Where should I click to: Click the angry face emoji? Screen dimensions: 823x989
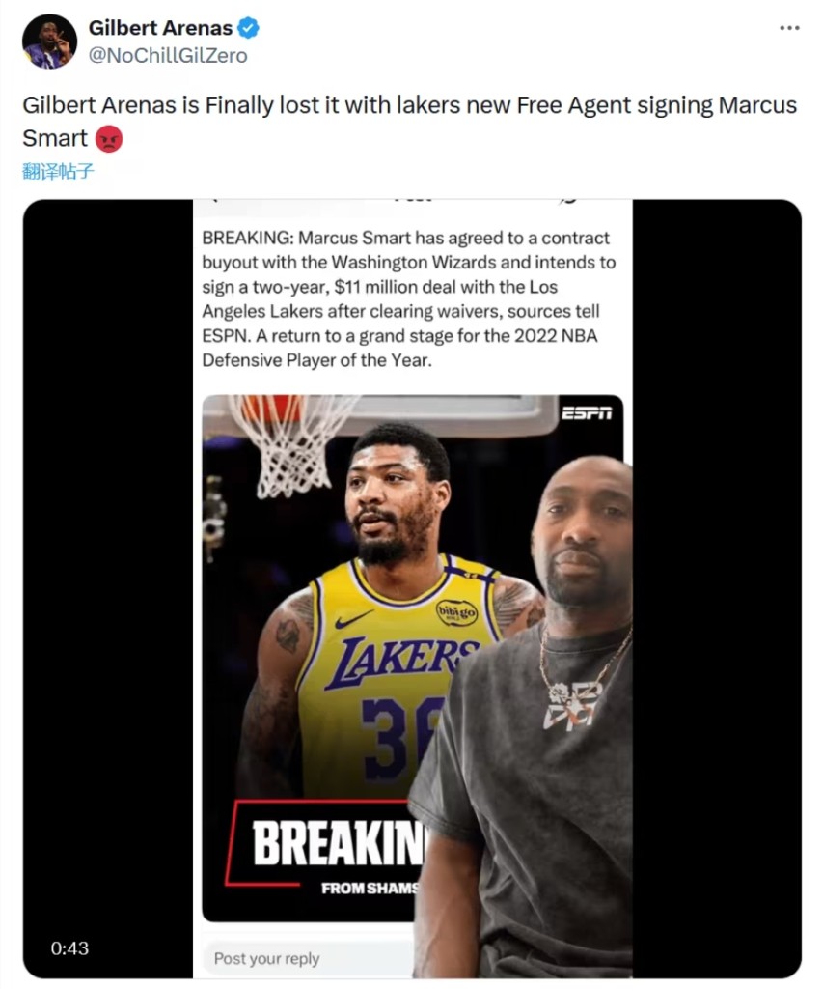tap(108, 139)
